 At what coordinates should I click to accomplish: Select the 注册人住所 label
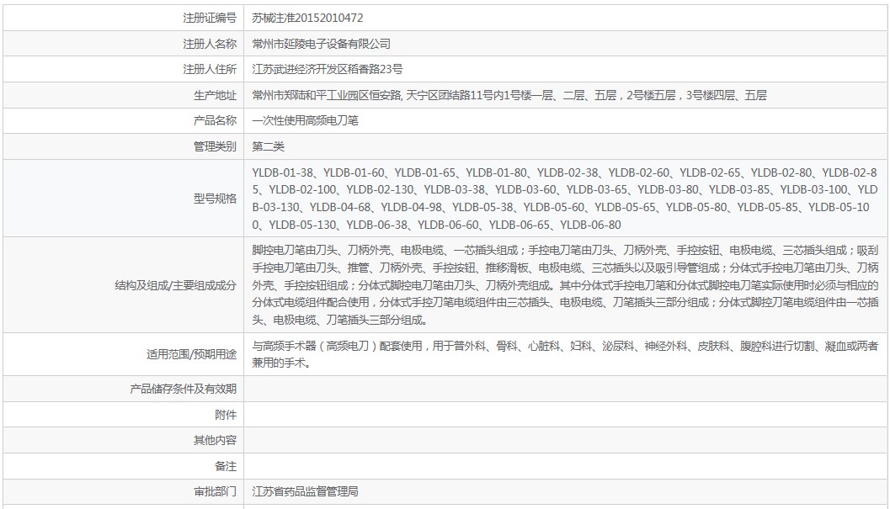[210, 69]
